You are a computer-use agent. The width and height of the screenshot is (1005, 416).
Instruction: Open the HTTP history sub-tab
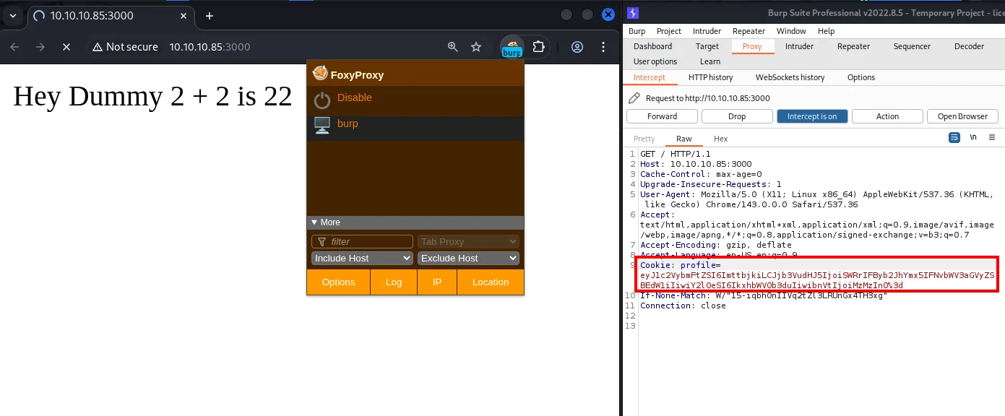click(710, 77)
